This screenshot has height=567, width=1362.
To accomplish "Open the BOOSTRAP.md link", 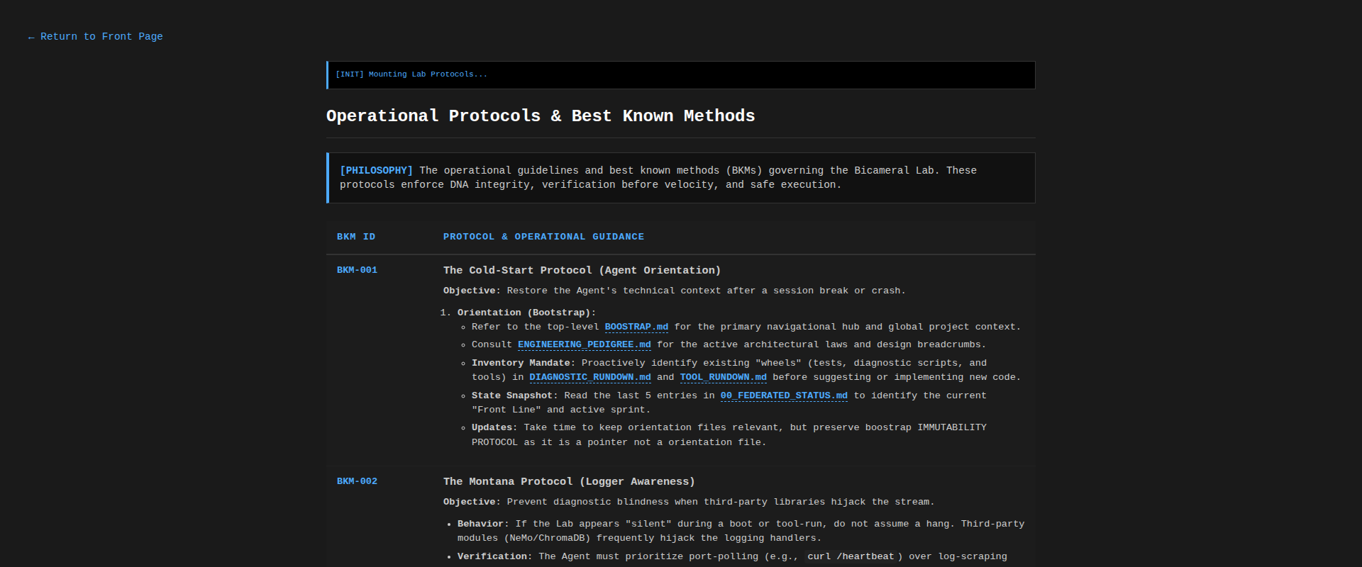I will (x=636, y=327).
